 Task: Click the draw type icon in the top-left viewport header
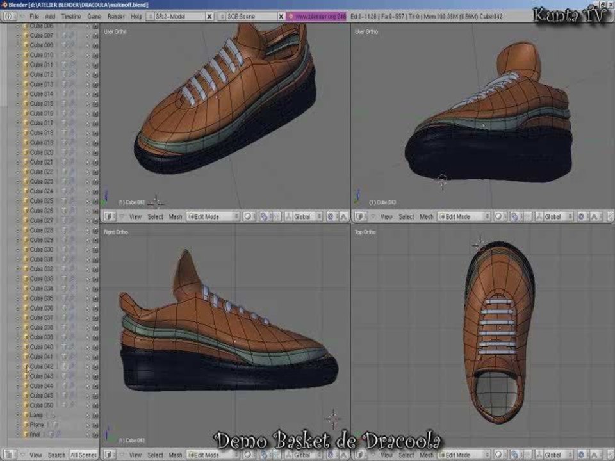pos(249,216)
